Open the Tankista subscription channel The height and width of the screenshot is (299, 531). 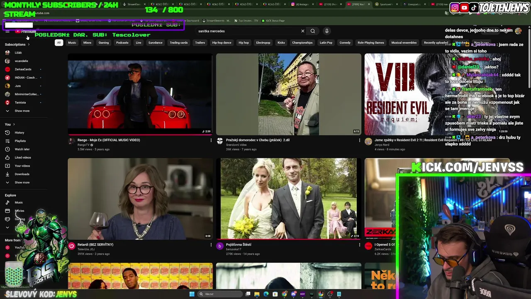click(20, 103)
